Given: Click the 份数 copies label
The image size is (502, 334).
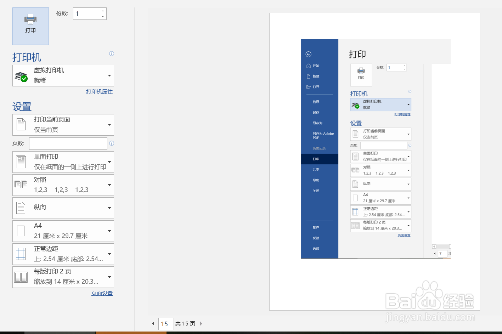Looking at the screenshot, I should 62,13.
